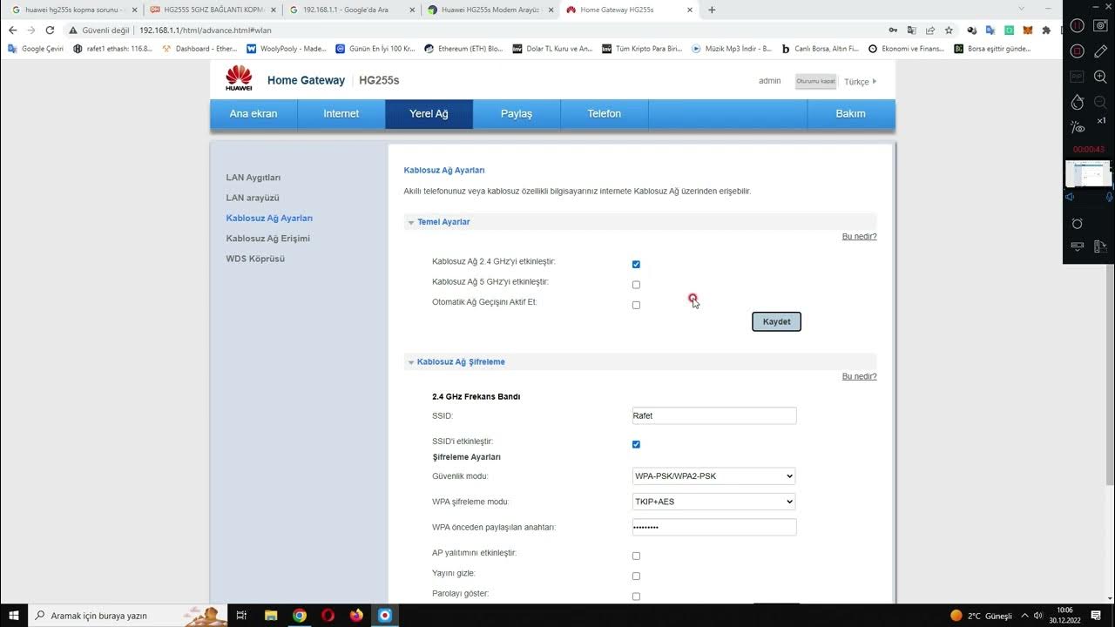The height and width of the screenshot is (627, 1115).
Task: Select the Yerel Ağ tab
Action: tap(429, 114)
